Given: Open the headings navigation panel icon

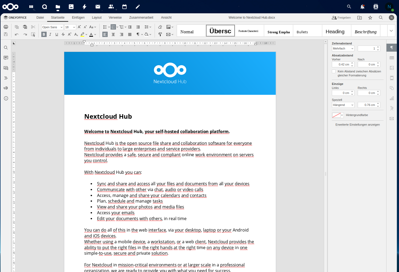Looking at the screenshot, I should (6, 78).
